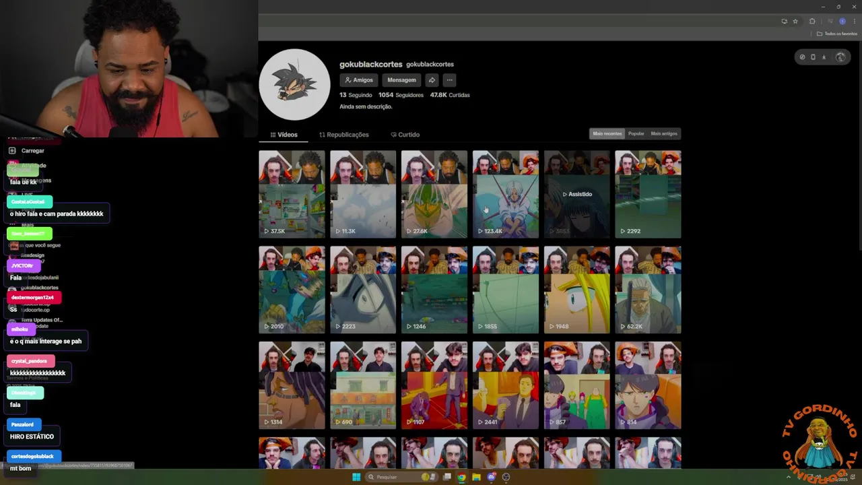Open the video with 123.4K views
The image size is (862, 485).
coord(506,194)
